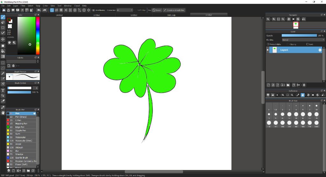Image resolution: width=326 pixels, height=177 pixels.
Task: Enable the Clipping checkbox
Action: tap(288, 44)
